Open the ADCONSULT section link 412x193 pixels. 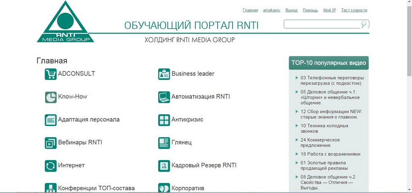click(x=76, y=73)
